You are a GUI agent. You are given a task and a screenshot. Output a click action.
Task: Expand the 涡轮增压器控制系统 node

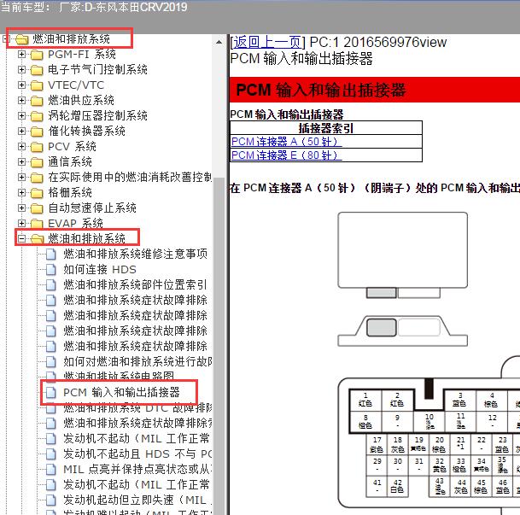(x=21, y=115)
